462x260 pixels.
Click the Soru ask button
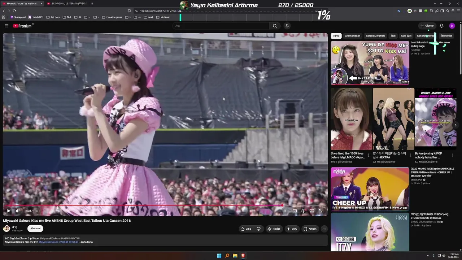292,229
